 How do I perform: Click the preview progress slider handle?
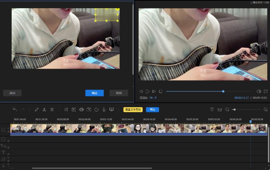click(x=223, y=91)
